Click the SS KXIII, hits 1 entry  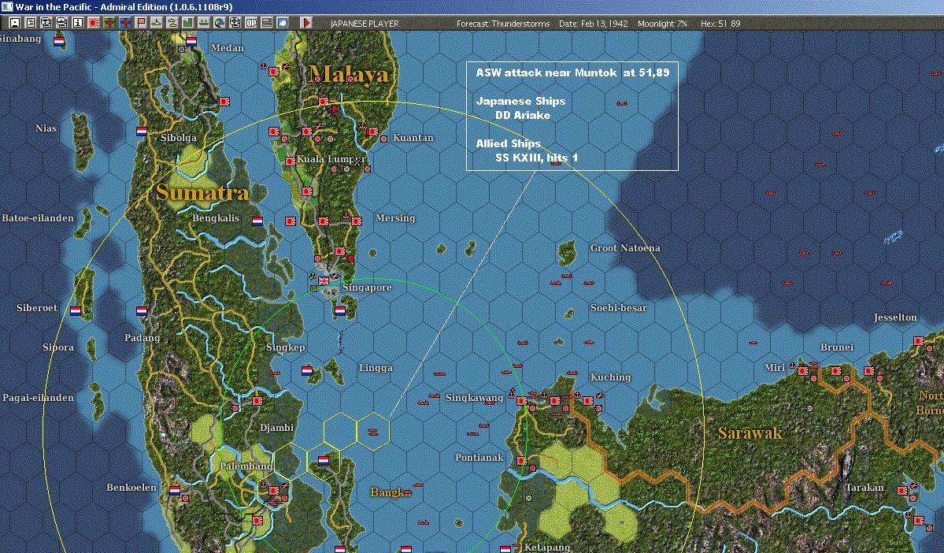pos(536,158)
